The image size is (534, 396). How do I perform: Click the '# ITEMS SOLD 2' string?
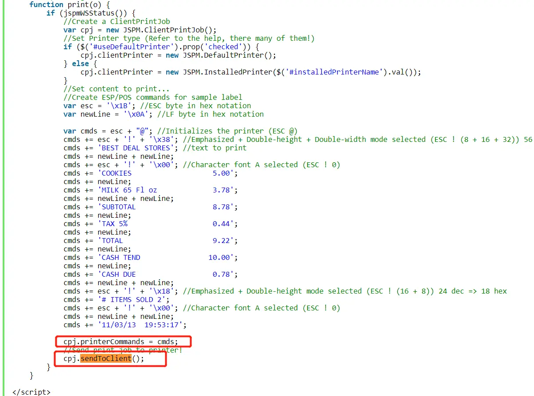pos(132,299)
